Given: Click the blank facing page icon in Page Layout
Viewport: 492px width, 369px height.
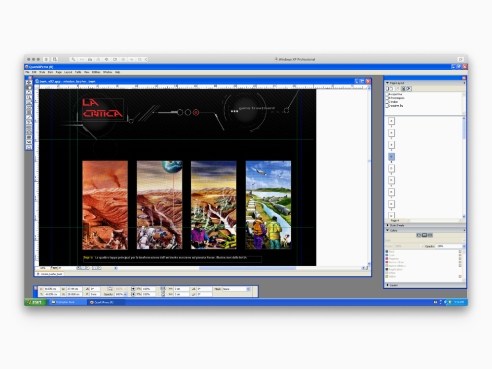Looking at the screenshot, I should coord(391,89).
